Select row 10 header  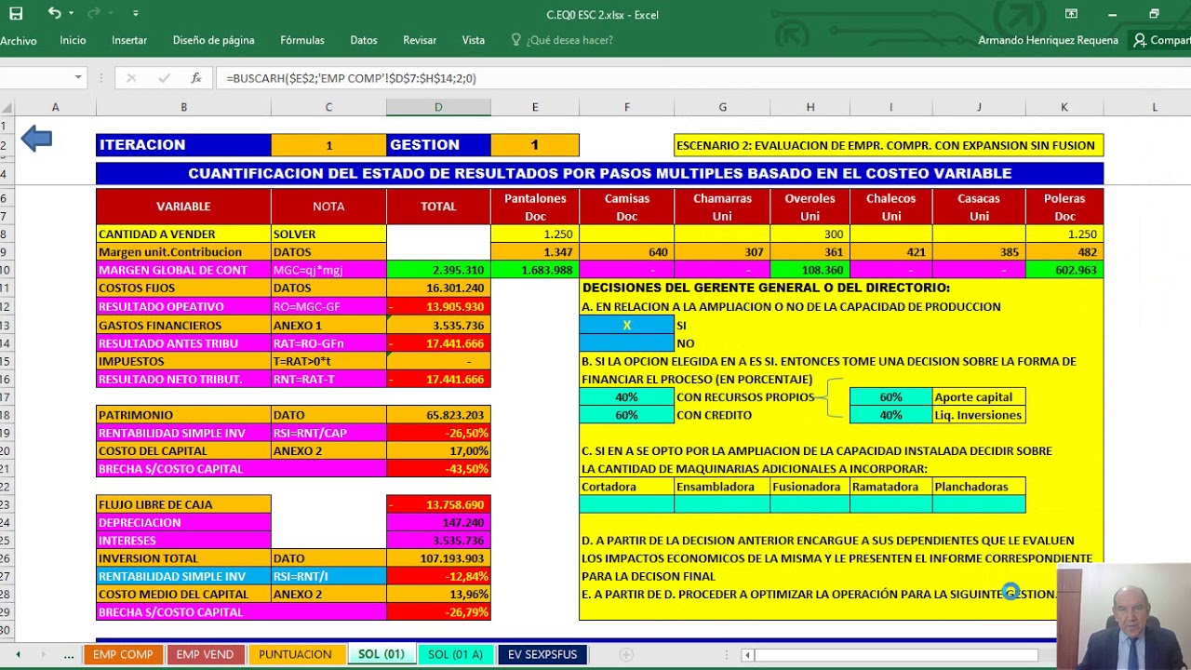[5, 270]
